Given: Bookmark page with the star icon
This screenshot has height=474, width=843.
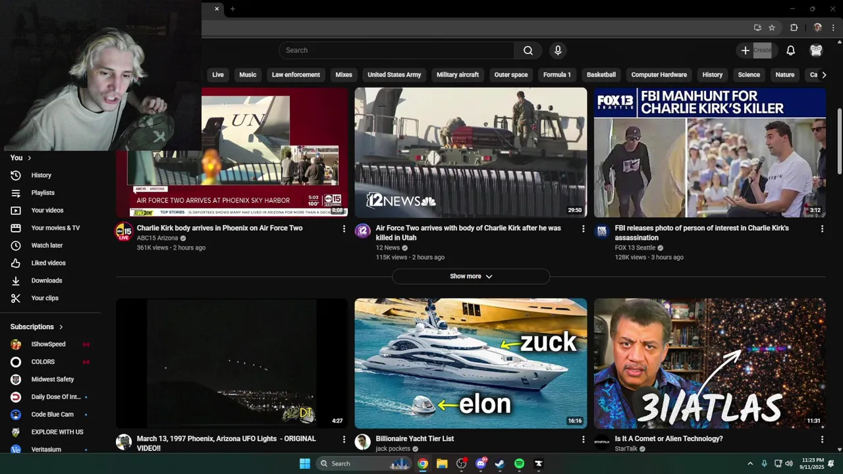Looking at the screenshot, I should (x=772, y=28).
